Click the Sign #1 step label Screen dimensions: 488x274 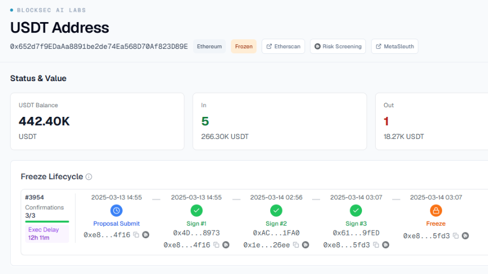(196, 224)
